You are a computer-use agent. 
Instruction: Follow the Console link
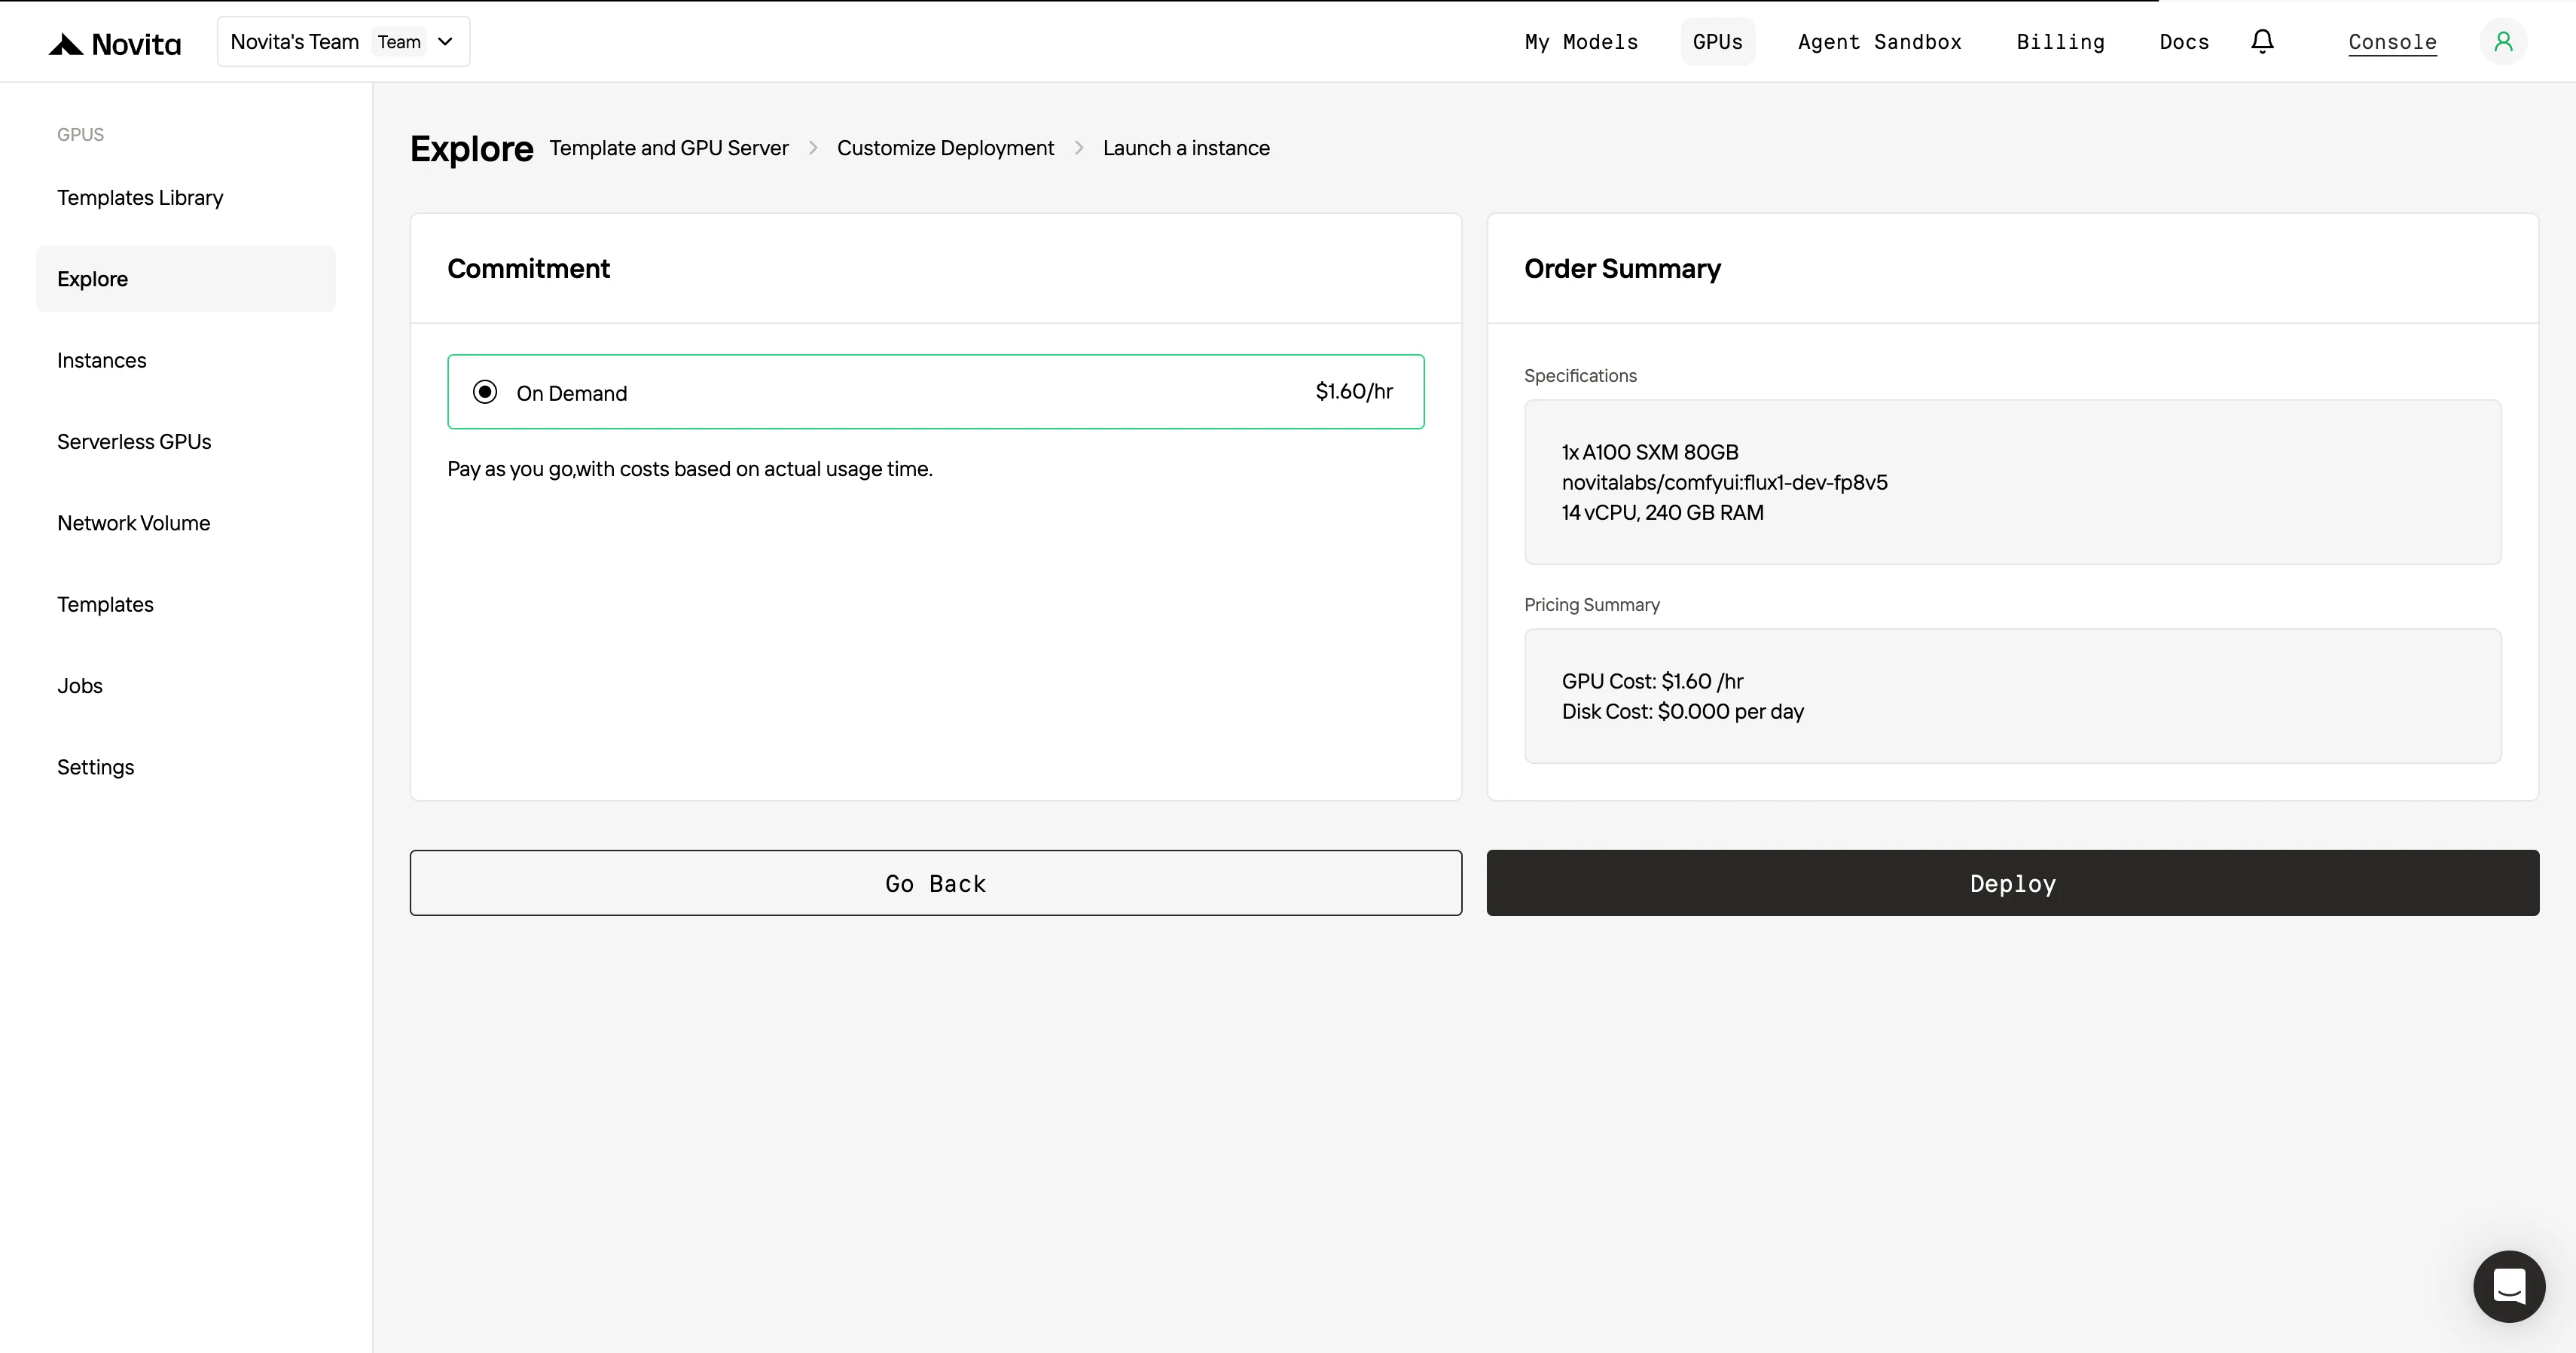tap(2392, 42)
